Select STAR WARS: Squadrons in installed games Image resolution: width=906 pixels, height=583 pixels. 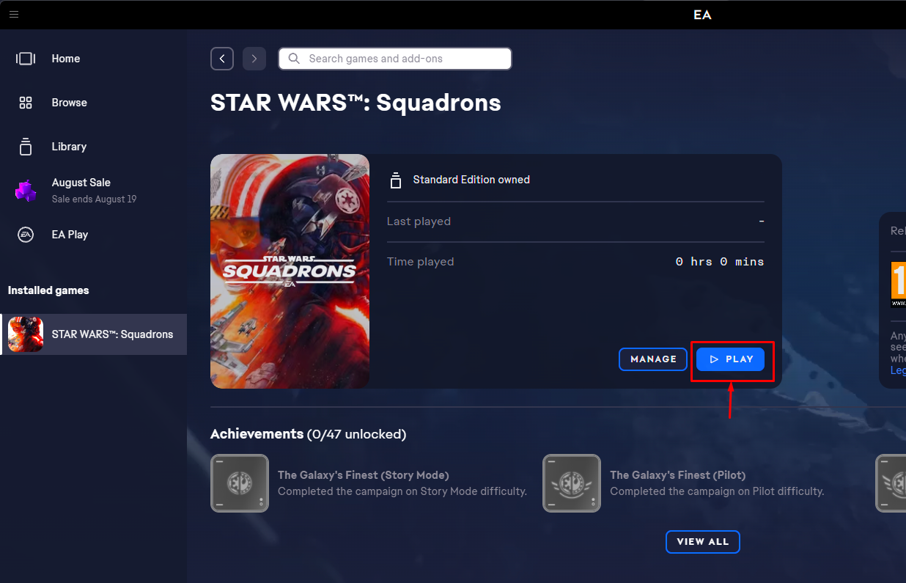pyautogui.click(x=93, y=334)
